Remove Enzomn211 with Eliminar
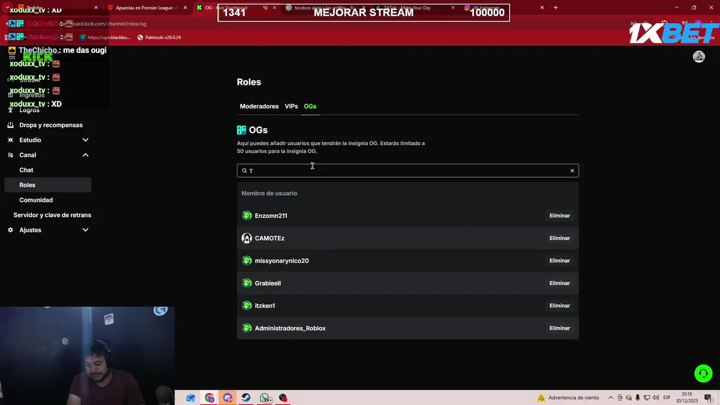This screenshot has width=720, height=405. 560,215
